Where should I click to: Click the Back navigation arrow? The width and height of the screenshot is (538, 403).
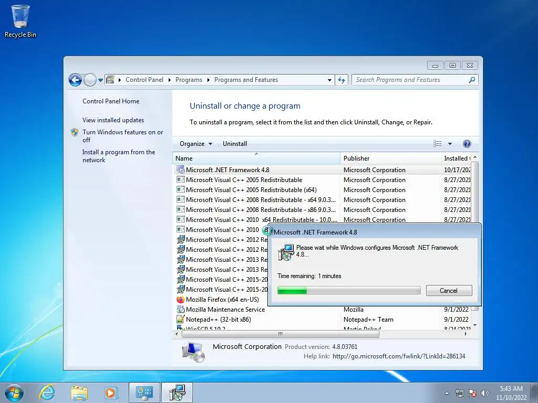(75, 80)
